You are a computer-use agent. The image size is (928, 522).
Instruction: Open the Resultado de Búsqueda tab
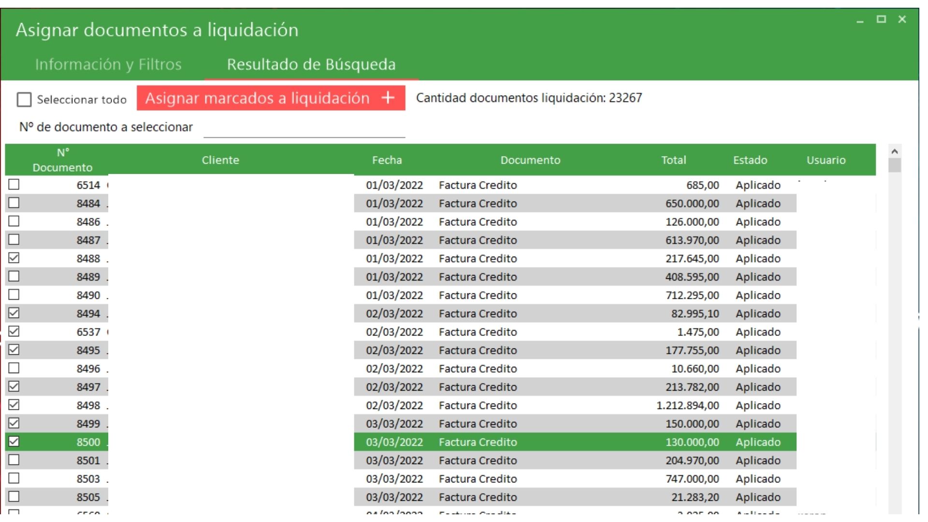(311, 64)
